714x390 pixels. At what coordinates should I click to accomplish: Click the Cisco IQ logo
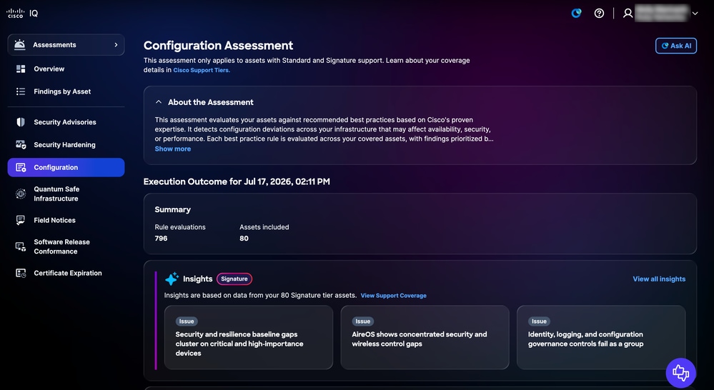point(22,13)
